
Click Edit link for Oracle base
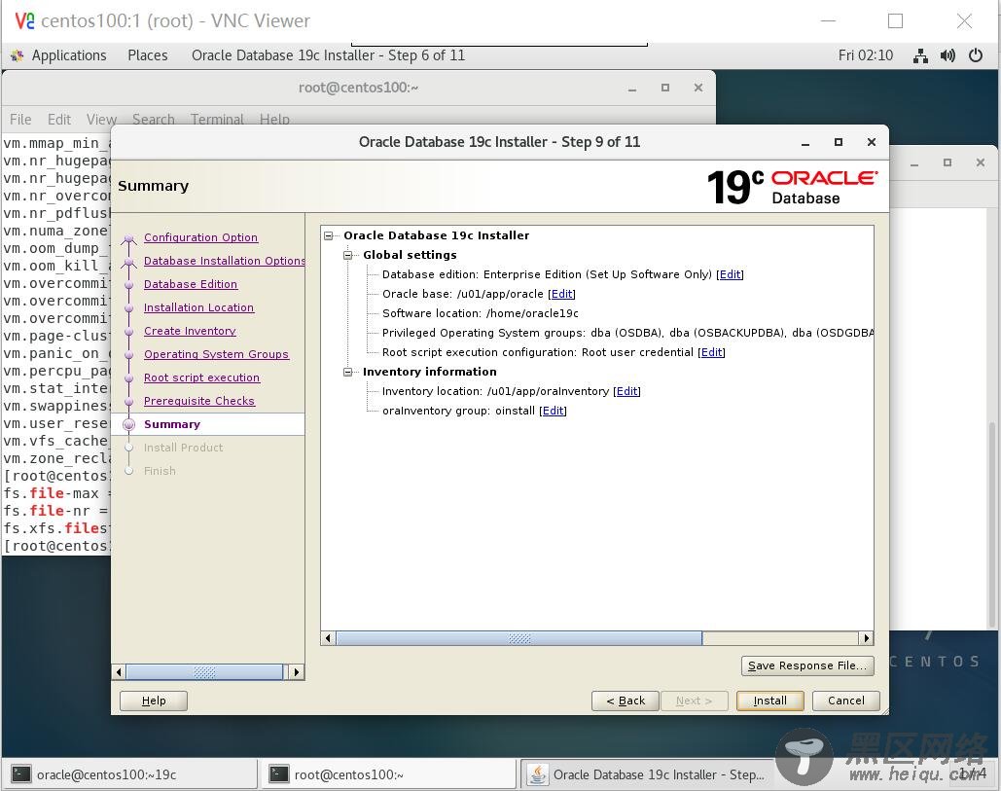562,294
